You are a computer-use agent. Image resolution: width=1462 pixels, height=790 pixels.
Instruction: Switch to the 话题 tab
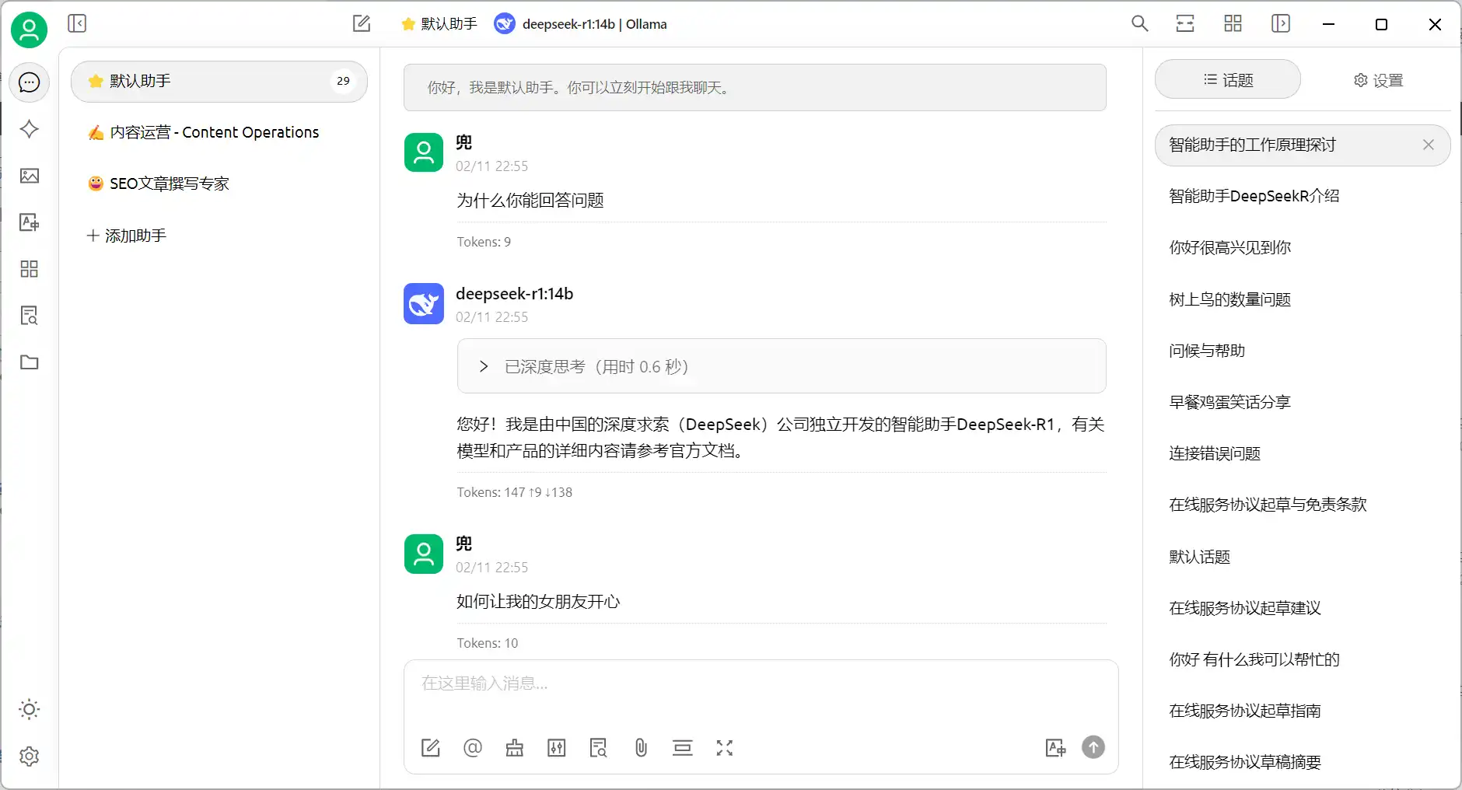[x=1228, y=79]
